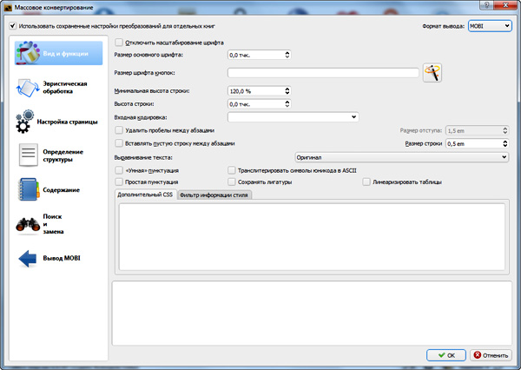This screenshot has width=521, height=370.
Task: Select the Вид и функции section icon
Action: 27,53
